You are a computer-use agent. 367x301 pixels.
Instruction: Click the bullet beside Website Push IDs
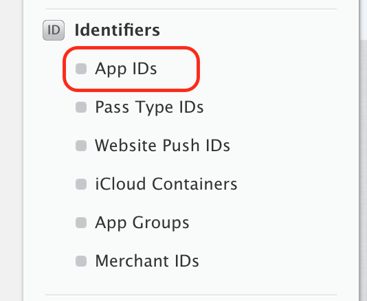(x=81, y=146)
